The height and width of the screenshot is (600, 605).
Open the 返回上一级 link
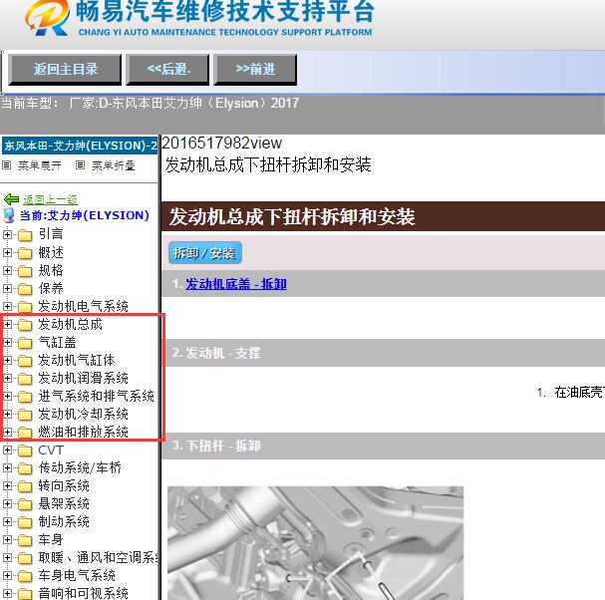pos(50,199)
